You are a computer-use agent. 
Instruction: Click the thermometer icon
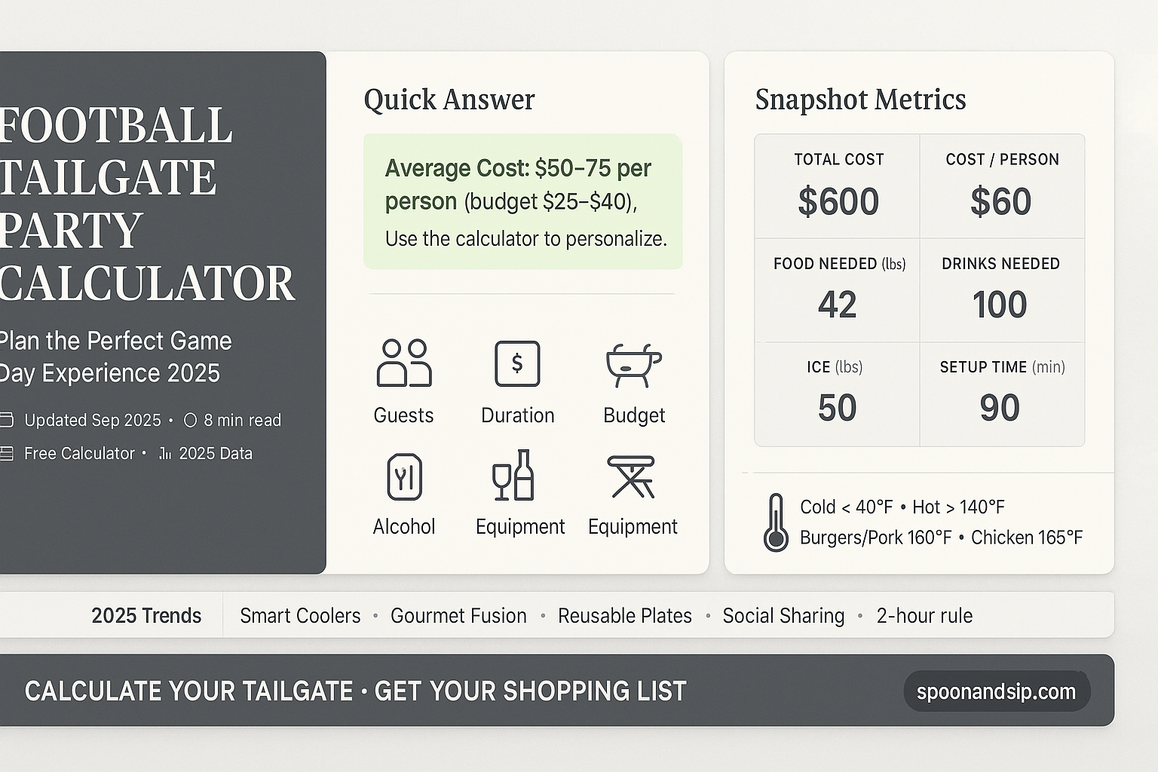click(x=775, y=522)
